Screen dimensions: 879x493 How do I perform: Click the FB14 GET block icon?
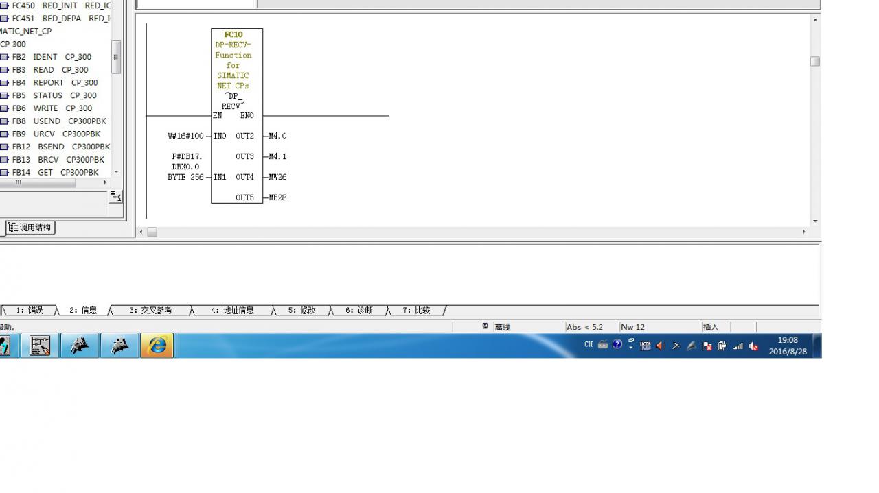(x=4, y=173)
